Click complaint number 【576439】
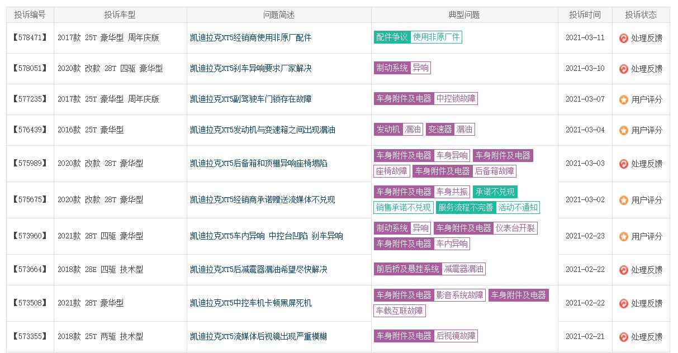This screenshot has width=678, height=353. pos(30,130)
